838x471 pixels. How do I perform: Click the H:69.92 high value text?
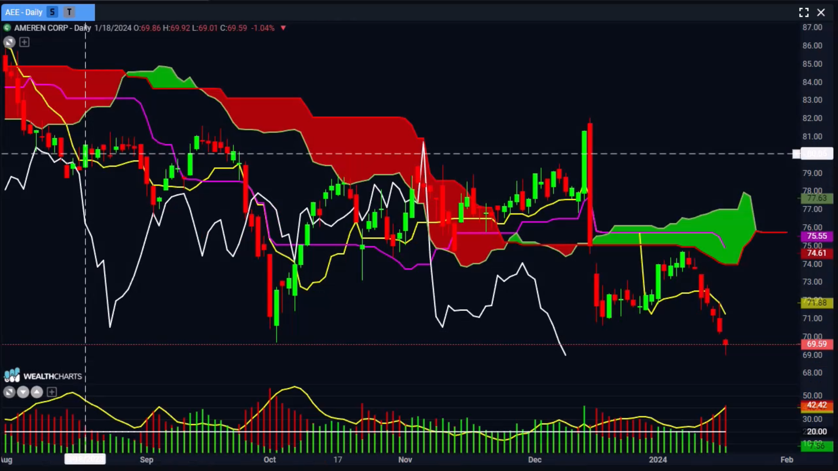pos(176,28)
